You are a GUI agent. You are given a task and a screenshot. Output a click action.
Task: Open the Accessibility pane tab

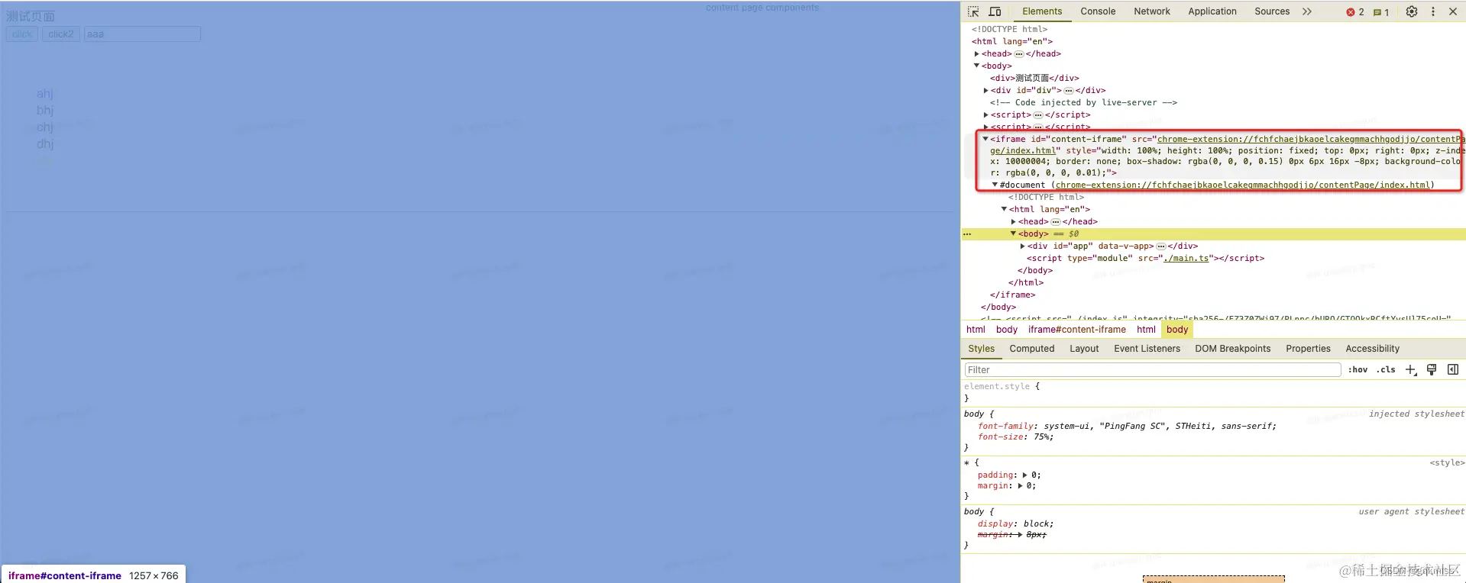1372,349
